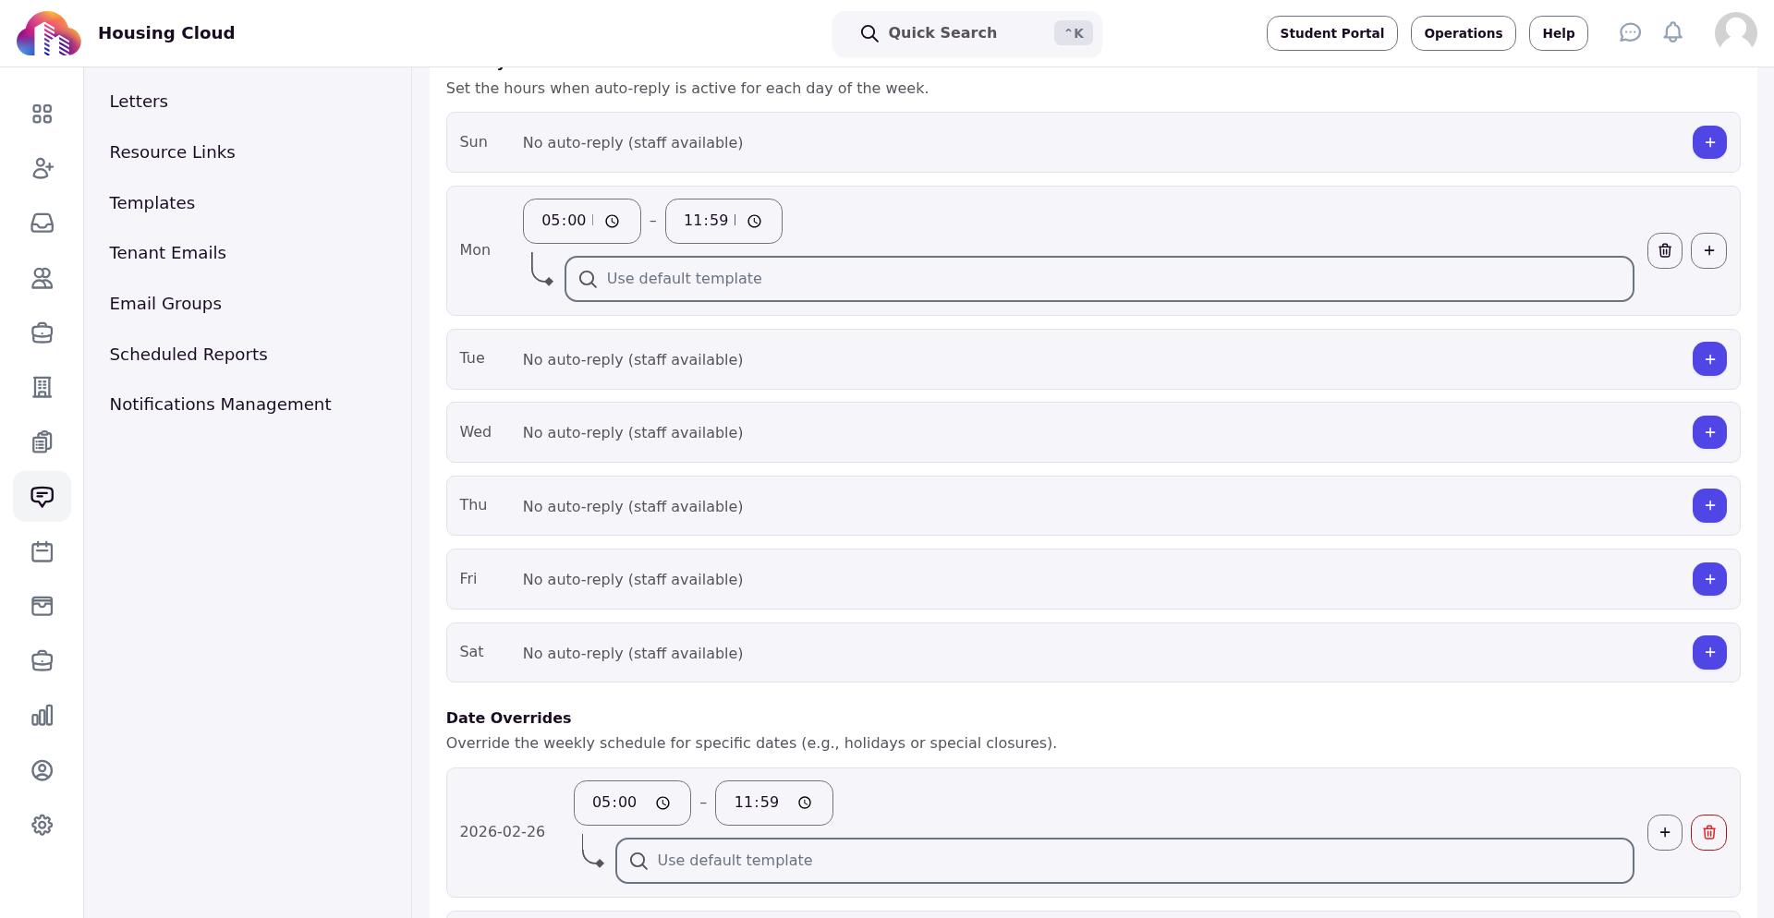Open the inbox icon in left sidebar
Viewport: 1774px width, 918px height.
tap(42, 223)
